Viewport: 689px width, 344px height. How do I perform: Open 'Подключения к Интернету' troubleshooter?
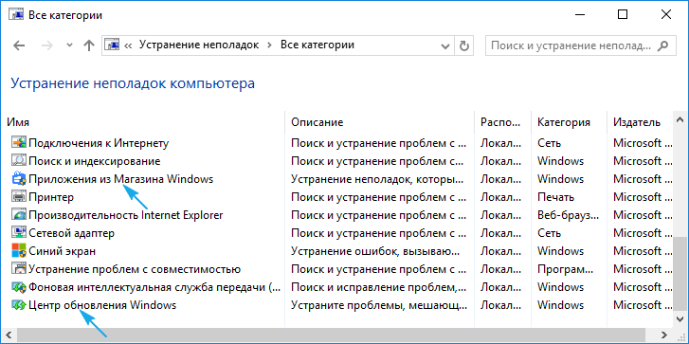click(x=99, y=143)
